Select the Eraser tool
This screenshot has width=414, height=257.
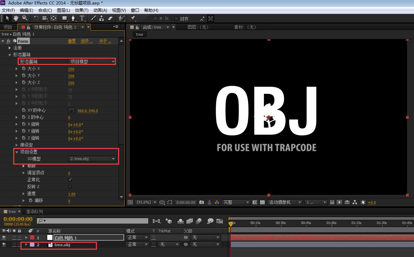pos(110,18)
